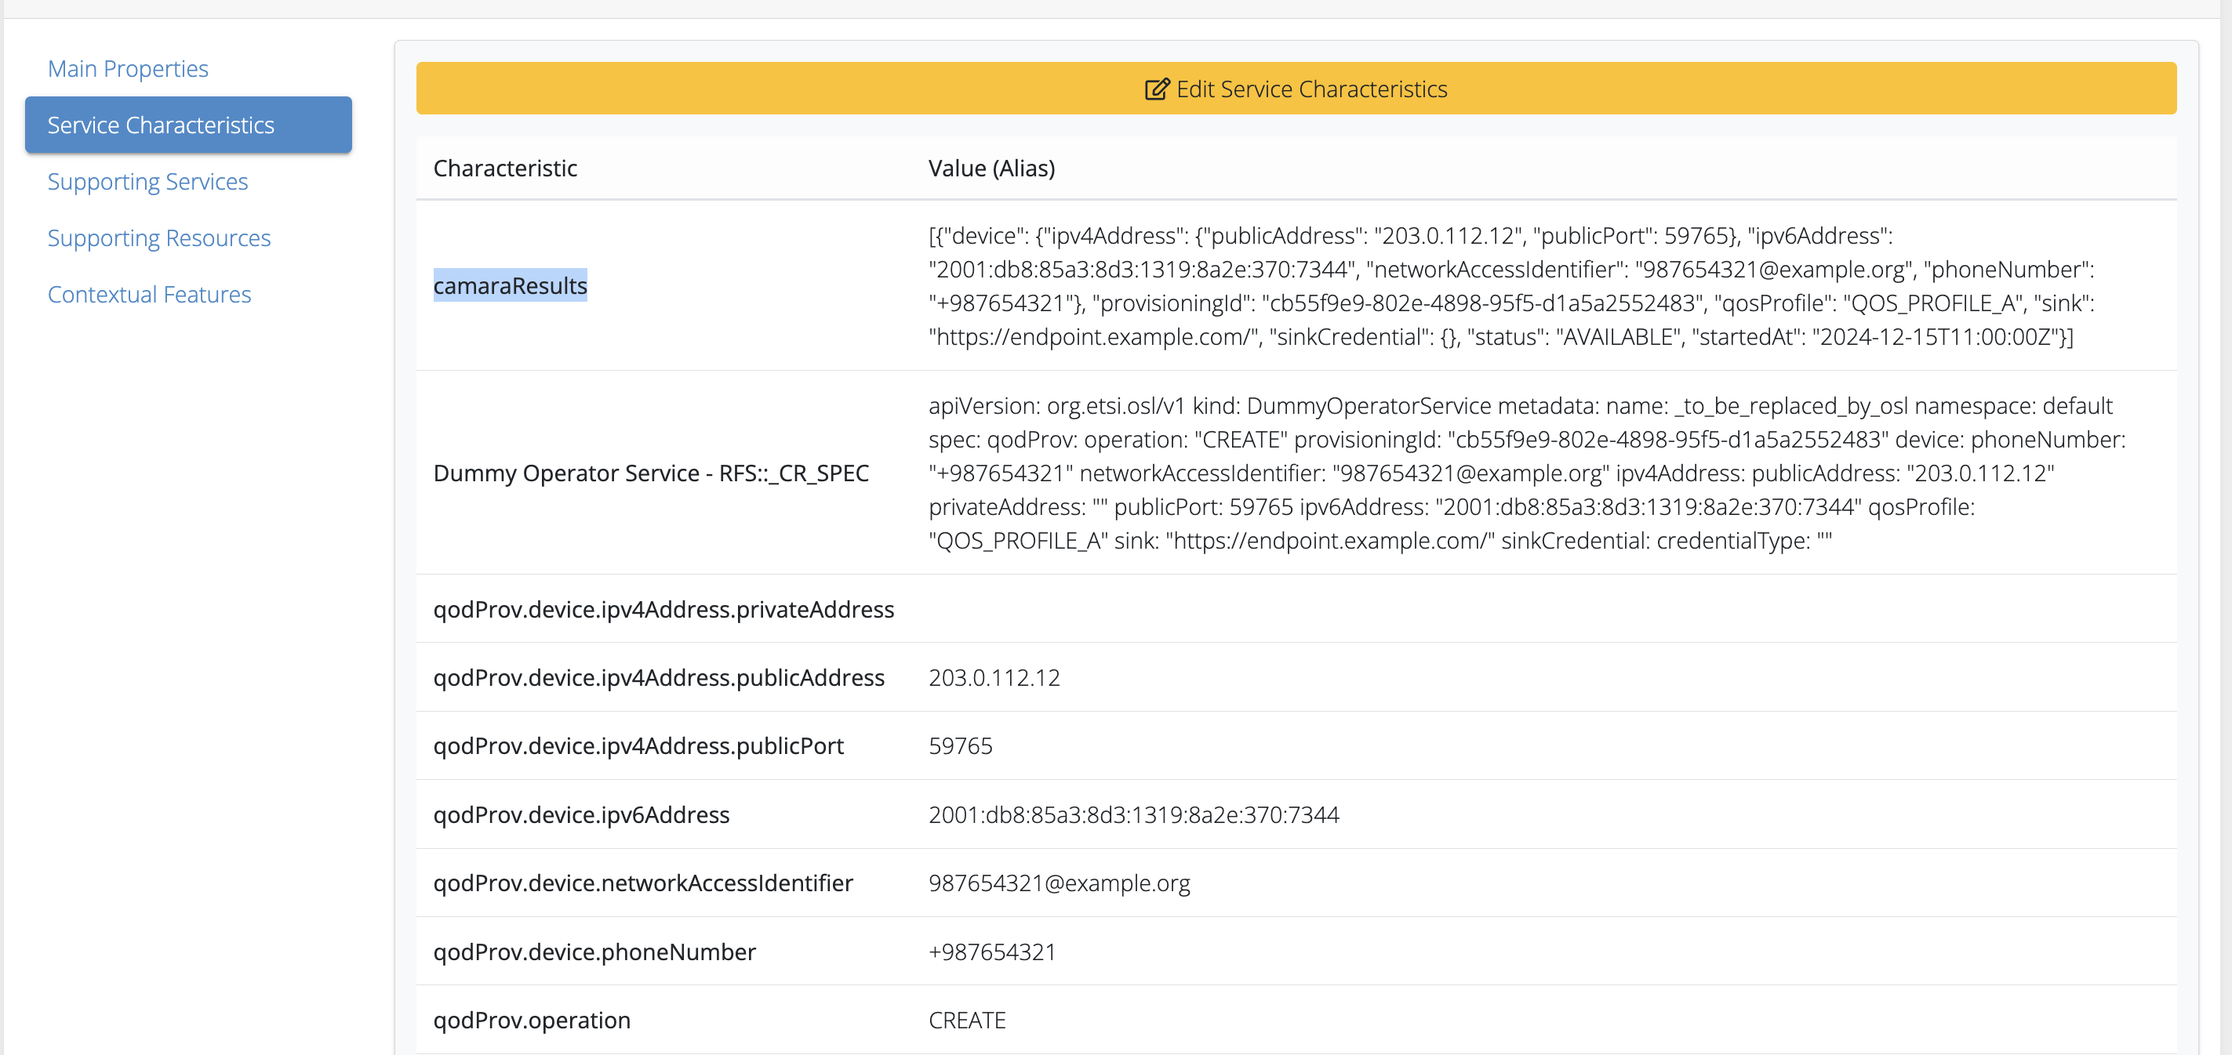Screen dimensions: 2232x1055
Task: Click the highlighted camaraResults characteristic name
Action: coord(510,285)
